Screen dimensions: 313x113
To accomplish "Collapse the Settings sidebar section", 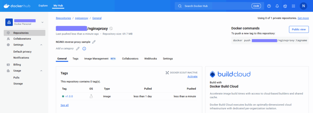I will coord(41,45).
